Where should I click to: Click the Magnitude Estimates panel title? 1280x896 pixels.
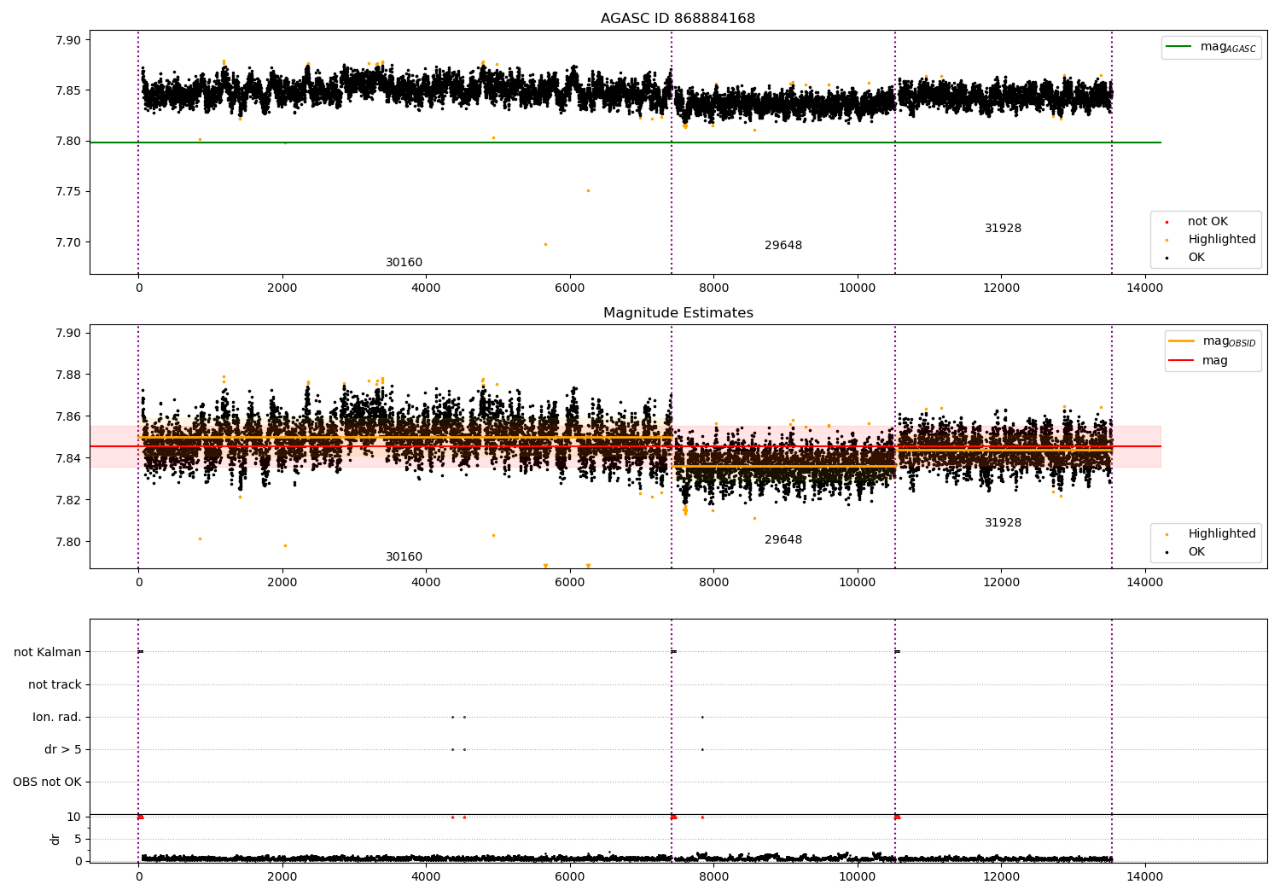pyautogui.click(x=678, y=313)
